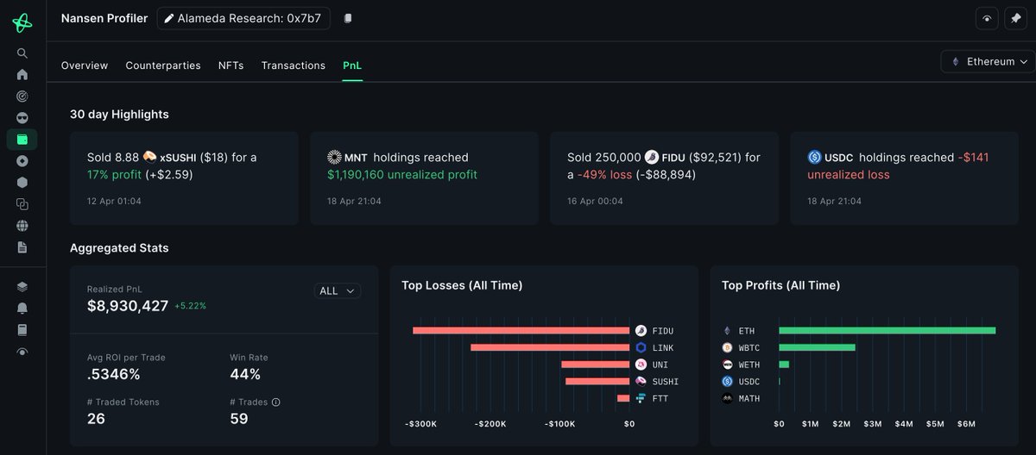
Task: Click the UNI token icon in Top Losses
Action: point(641,365)
